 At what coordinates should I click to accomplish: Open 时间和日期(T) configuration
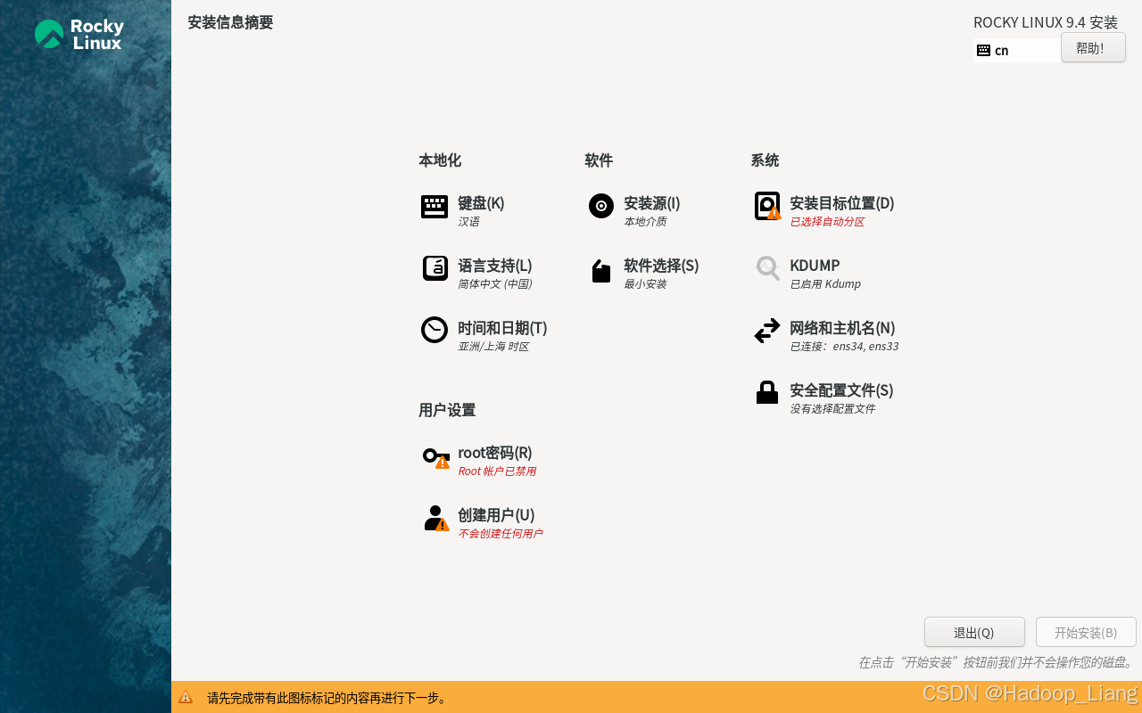[502, 328]
